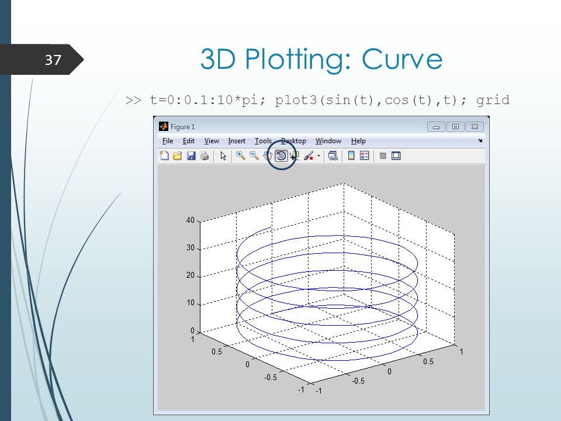Viewport: 561px width, 421px height.
Task: Click the New Figure icon
Action: (x=164, y=156)
